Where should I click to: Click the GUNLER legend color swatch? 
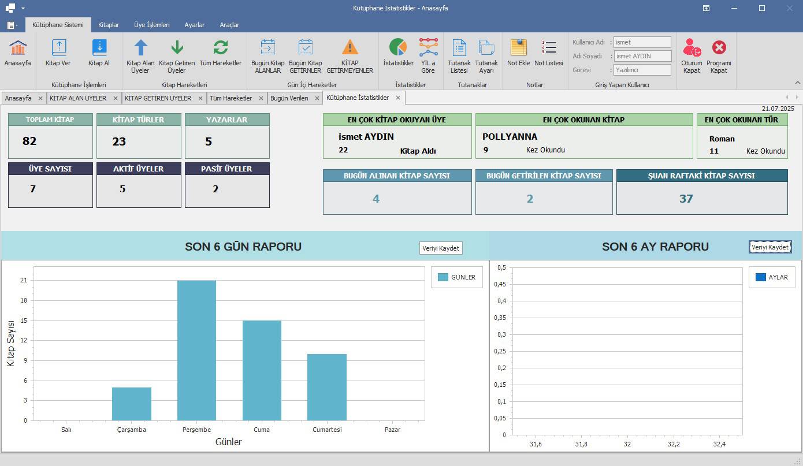443,277
